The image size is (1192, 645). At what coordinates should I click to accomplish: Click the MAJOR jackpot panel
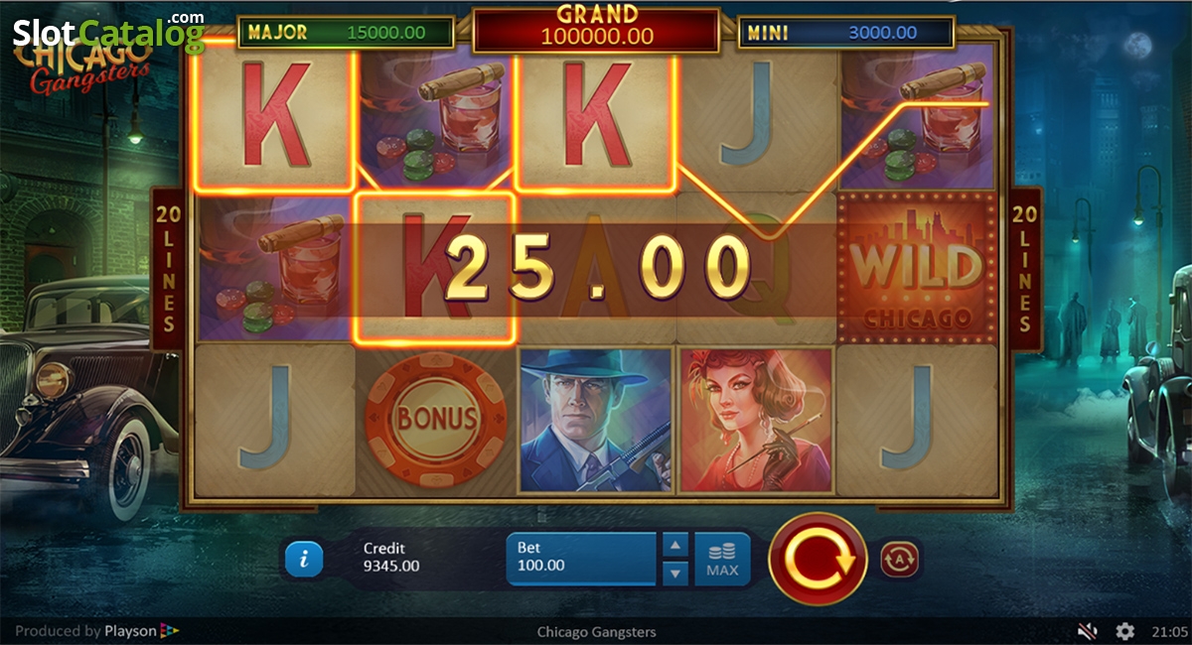coord(346,33)
